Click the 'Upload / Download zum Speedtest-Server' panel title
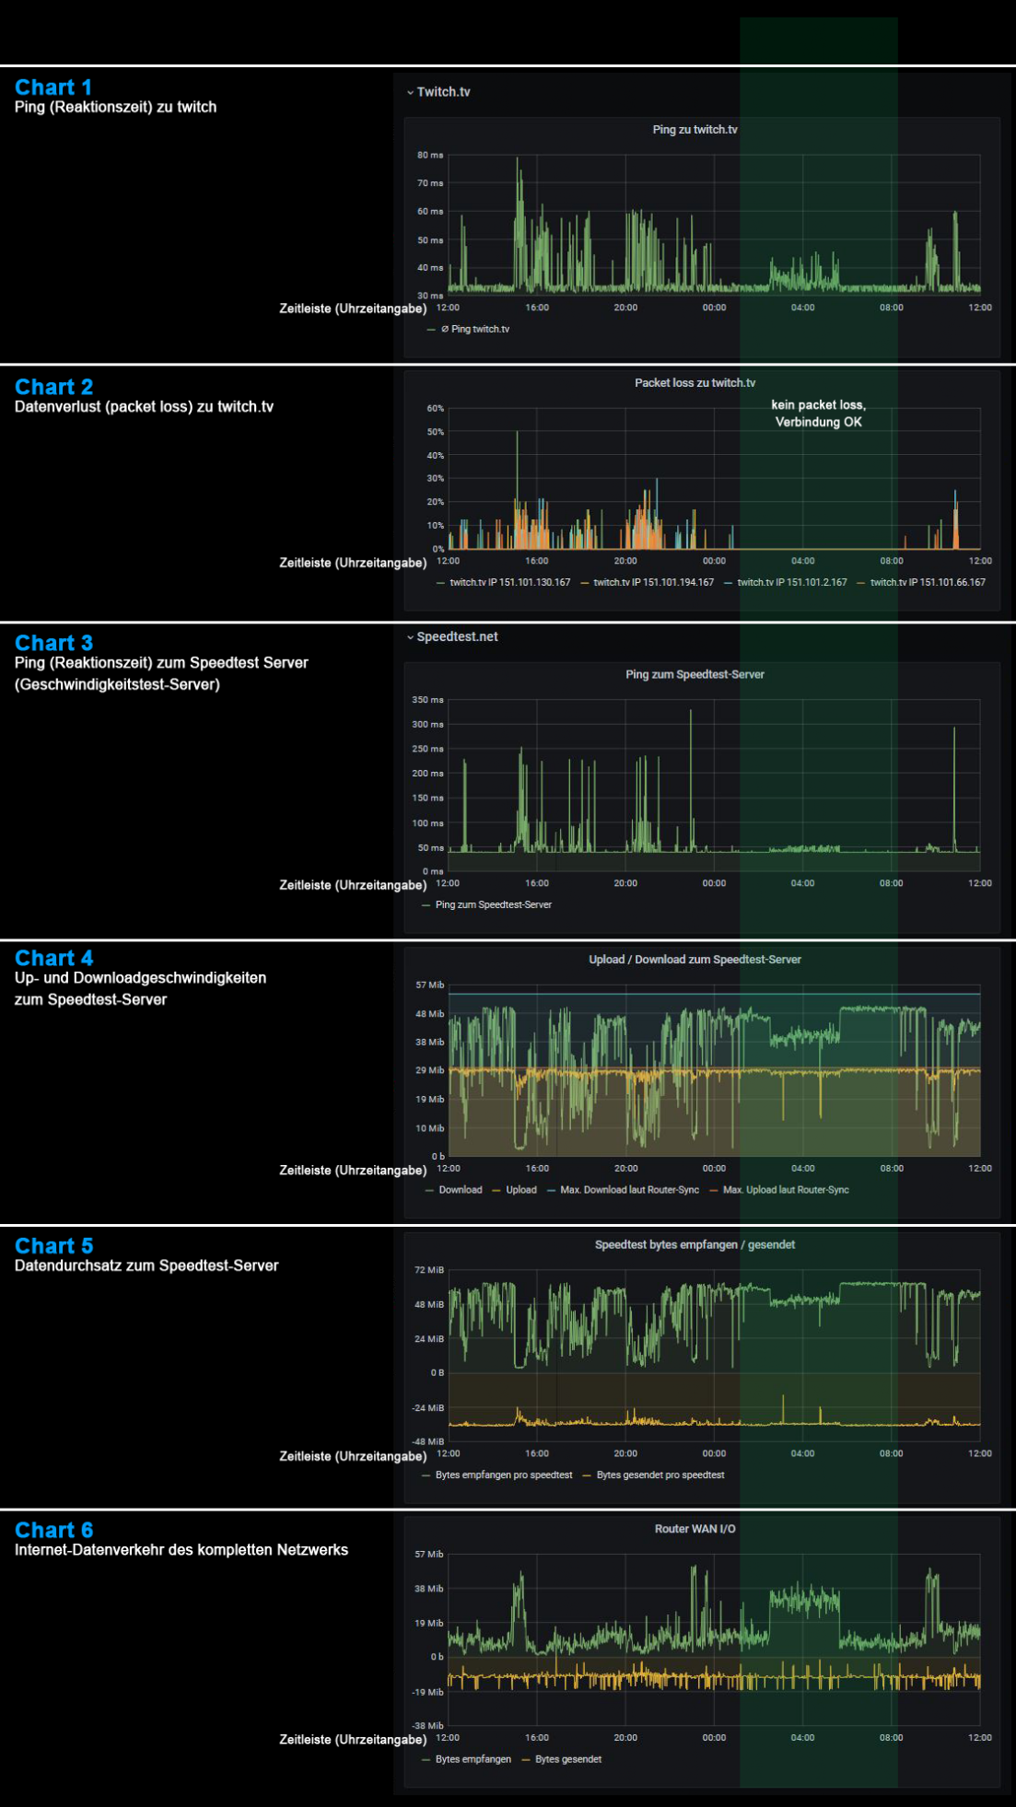This screenshot has width=1016, height=1807. click(x=695, y=960)
